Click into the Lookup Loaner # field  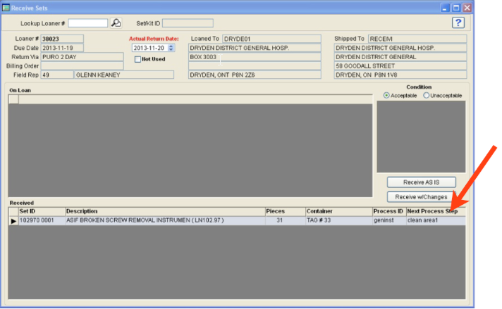(88, 23)
